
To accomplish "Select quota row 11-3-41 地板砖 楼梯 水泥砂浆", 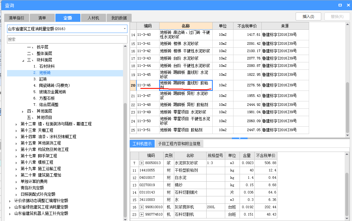I will tap(219, 44).
